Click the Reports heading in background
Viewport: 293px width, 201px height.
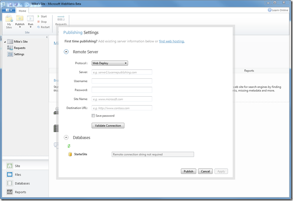(x=249, y=71)
